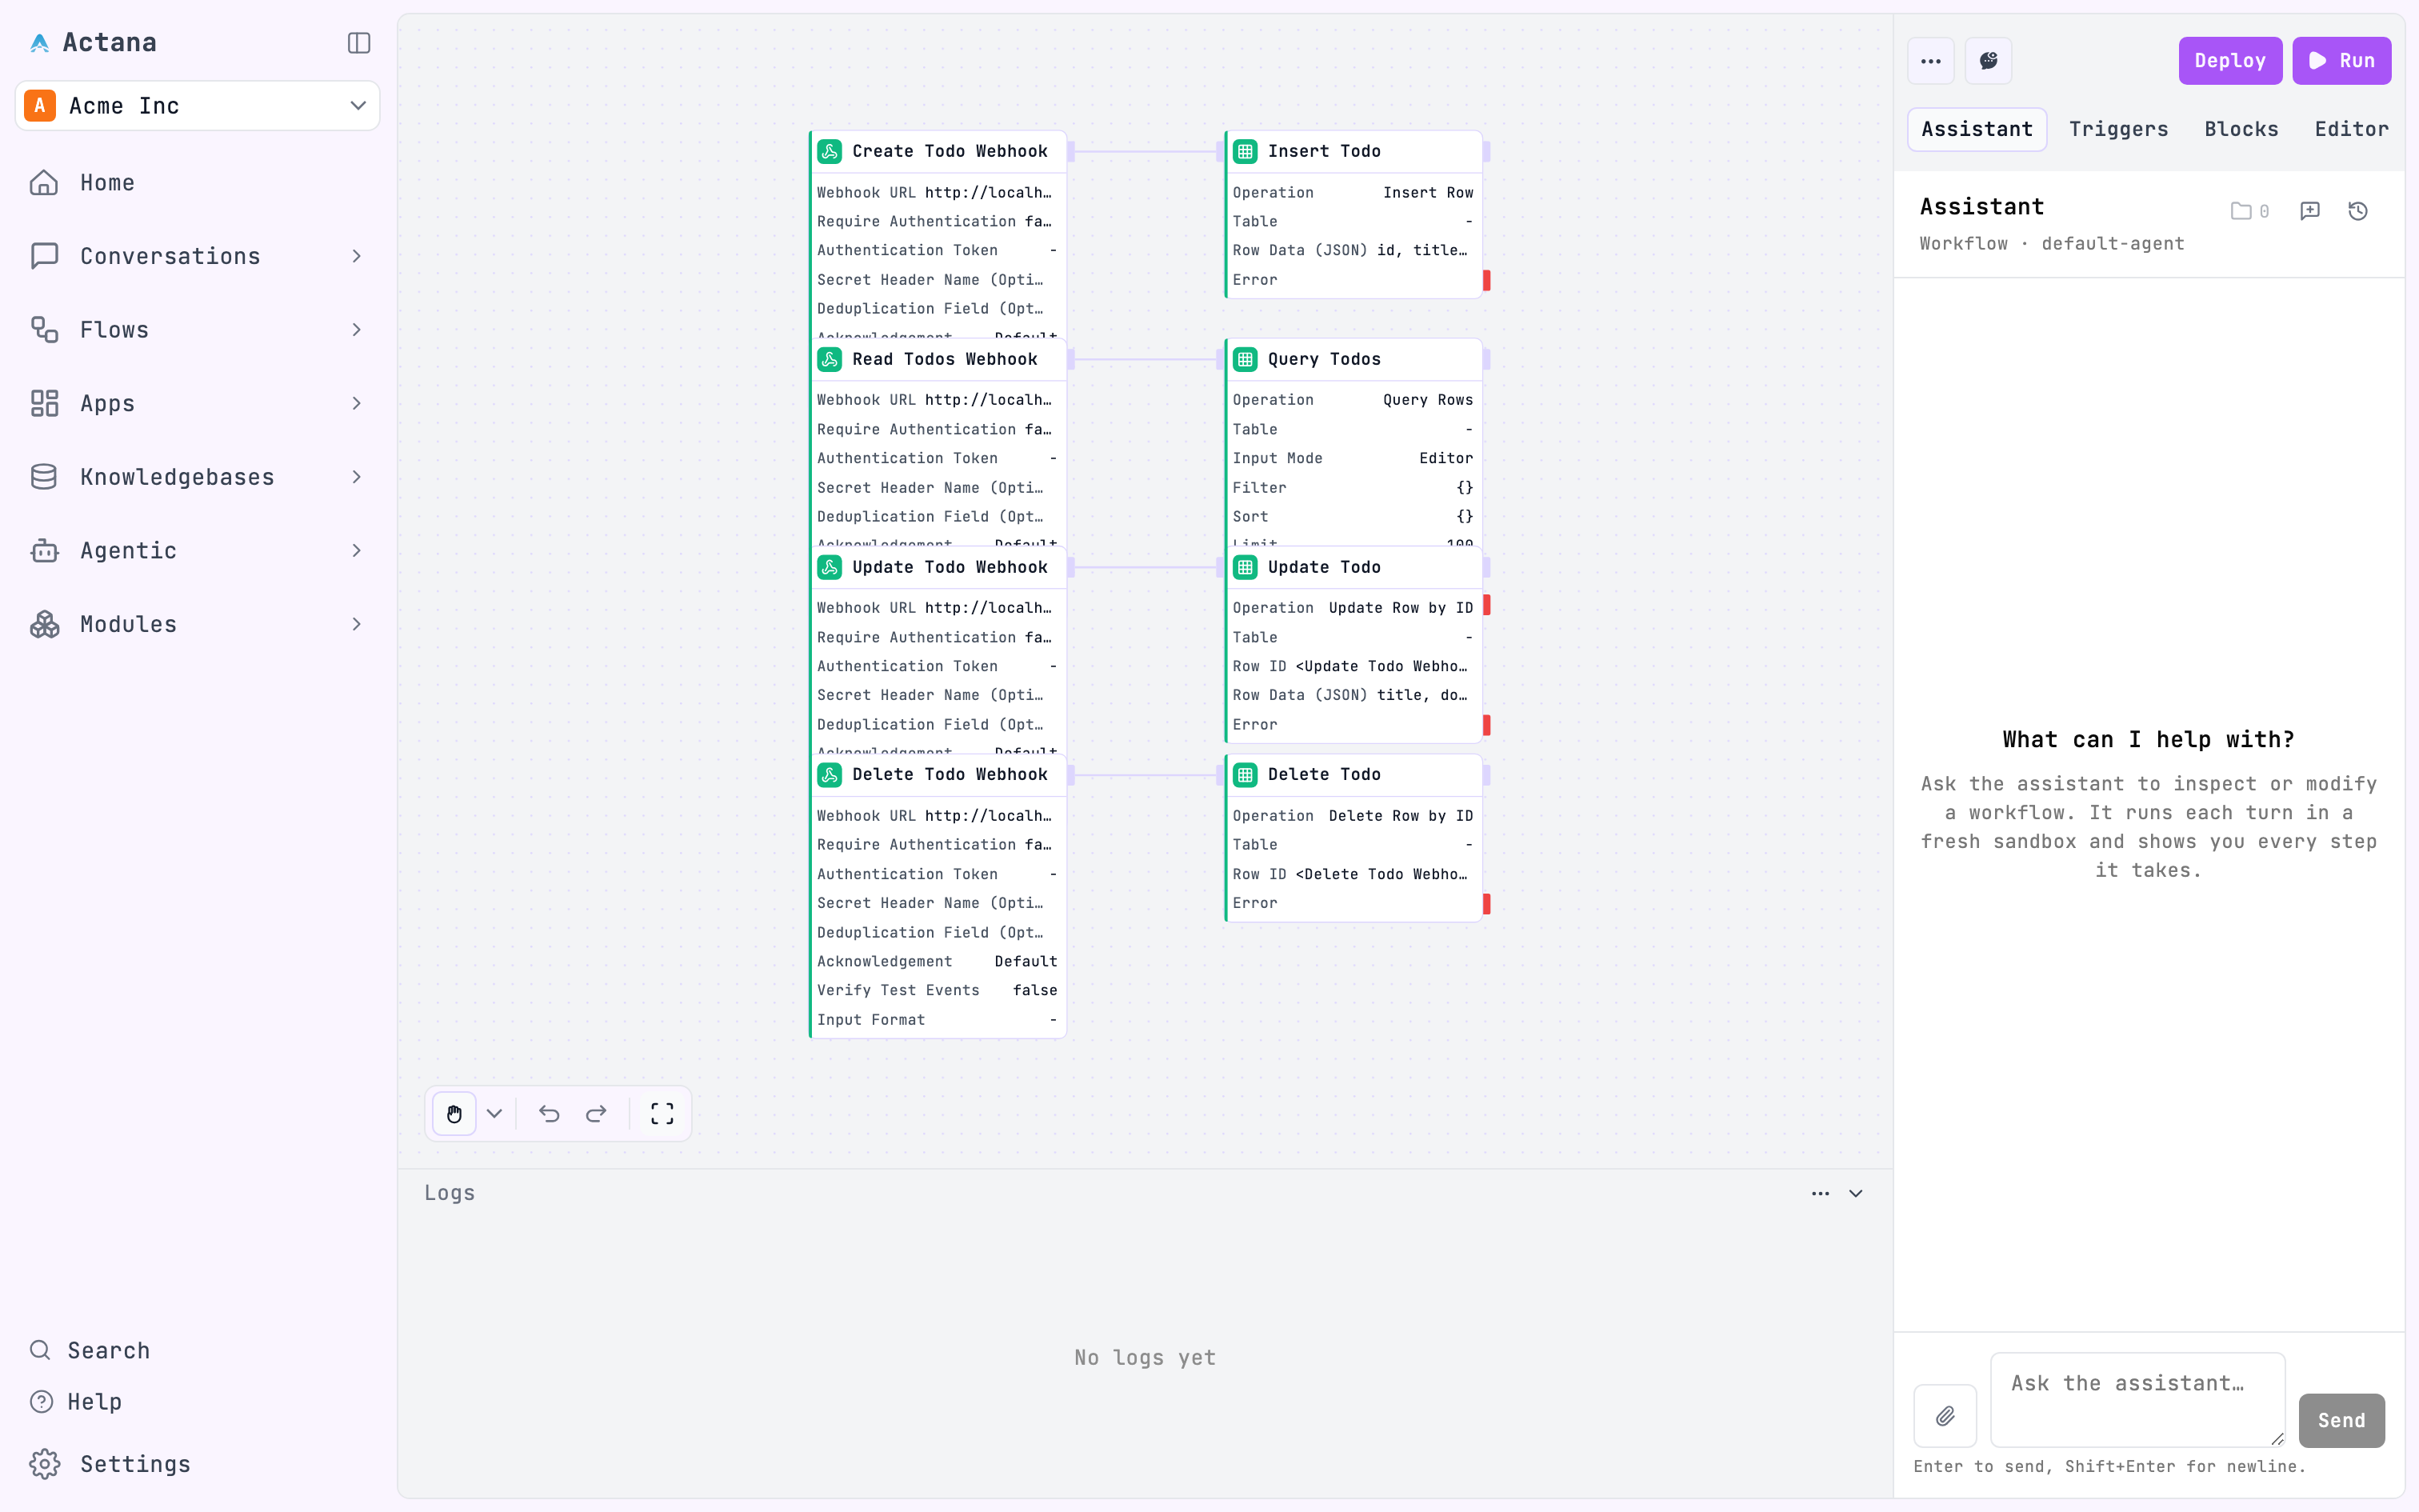Click Query Todos Input Mode Editor value
Image resolution: width=2419 pixels, height=1512 pixels.
pyautogui.click(x=1445, y=458)
